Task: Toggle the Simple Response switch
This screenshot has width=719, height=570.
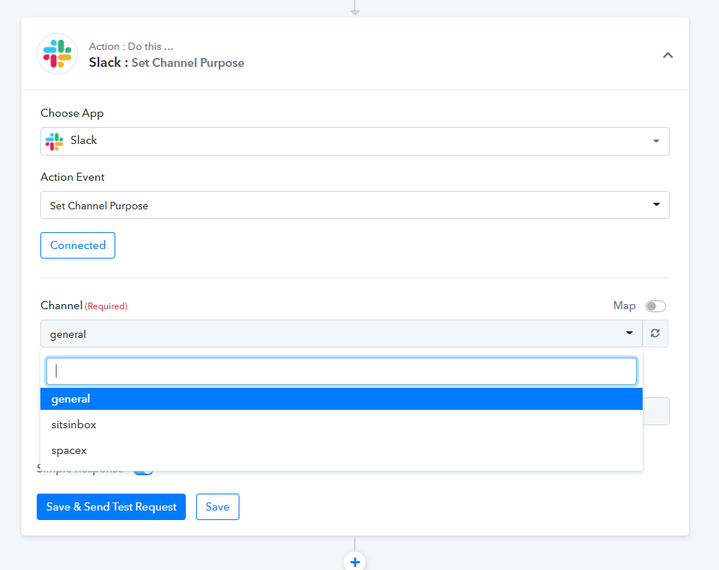Action: pos(143,472)
